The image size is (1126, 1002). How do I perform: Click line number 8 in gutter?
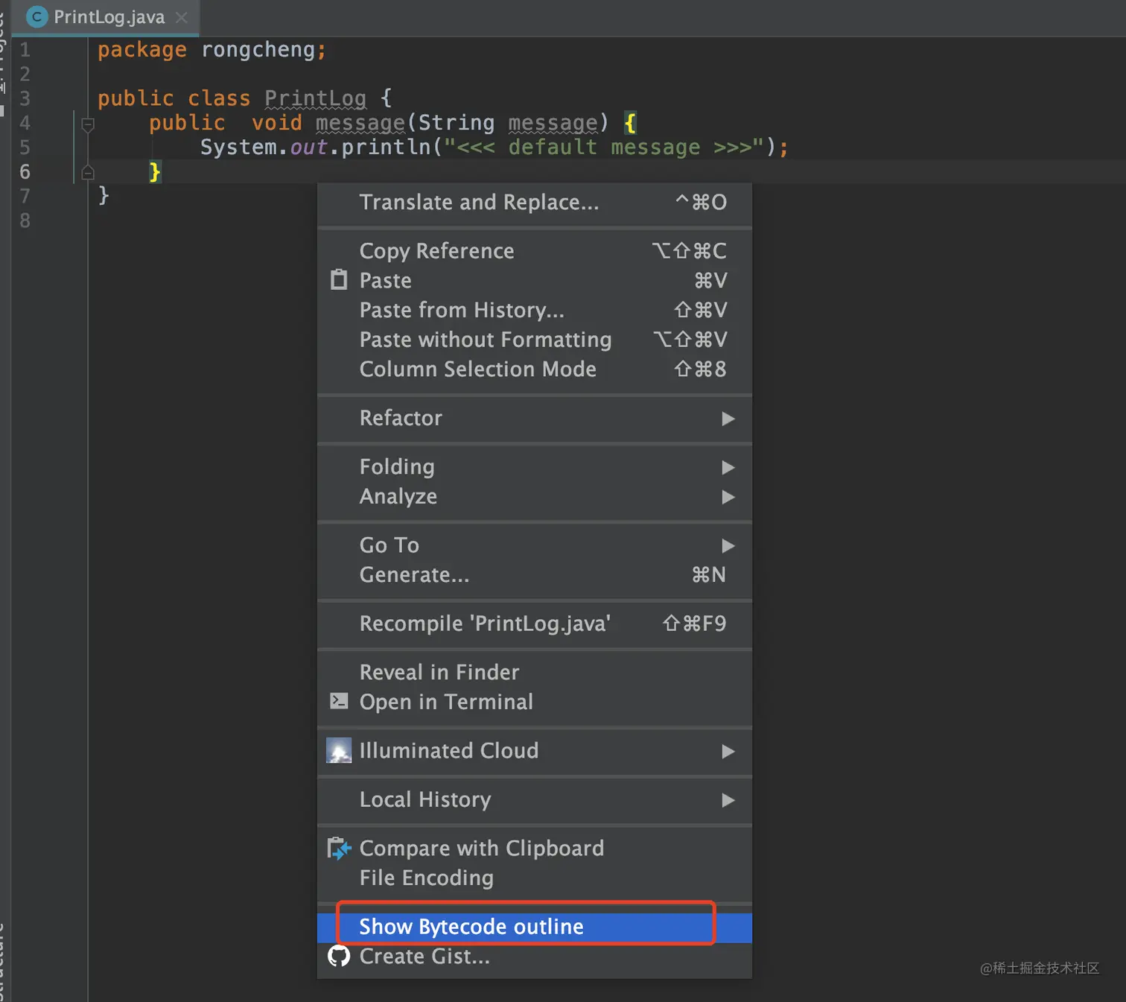click(x=25, y=221)
